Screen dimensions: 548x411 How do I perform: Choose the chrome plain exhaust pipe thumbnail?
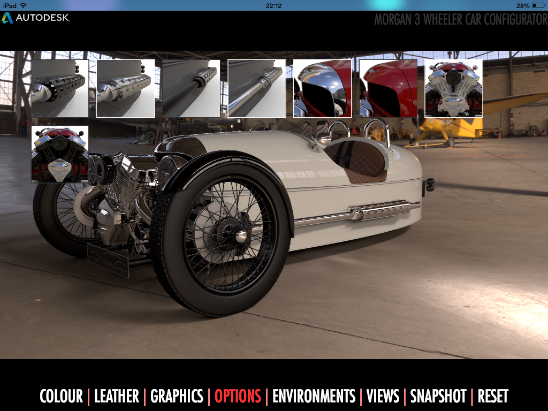pyautogui.click(x=257, y=88)
